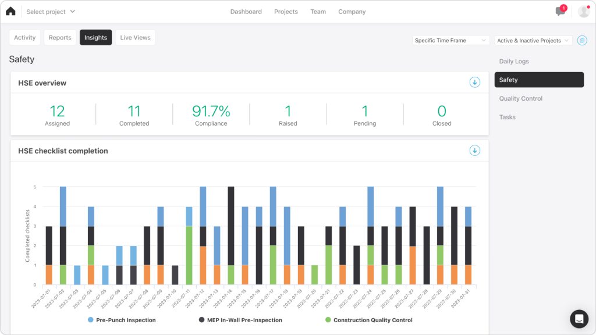
Task: Open the Reports section
Action: coord(59,37)
